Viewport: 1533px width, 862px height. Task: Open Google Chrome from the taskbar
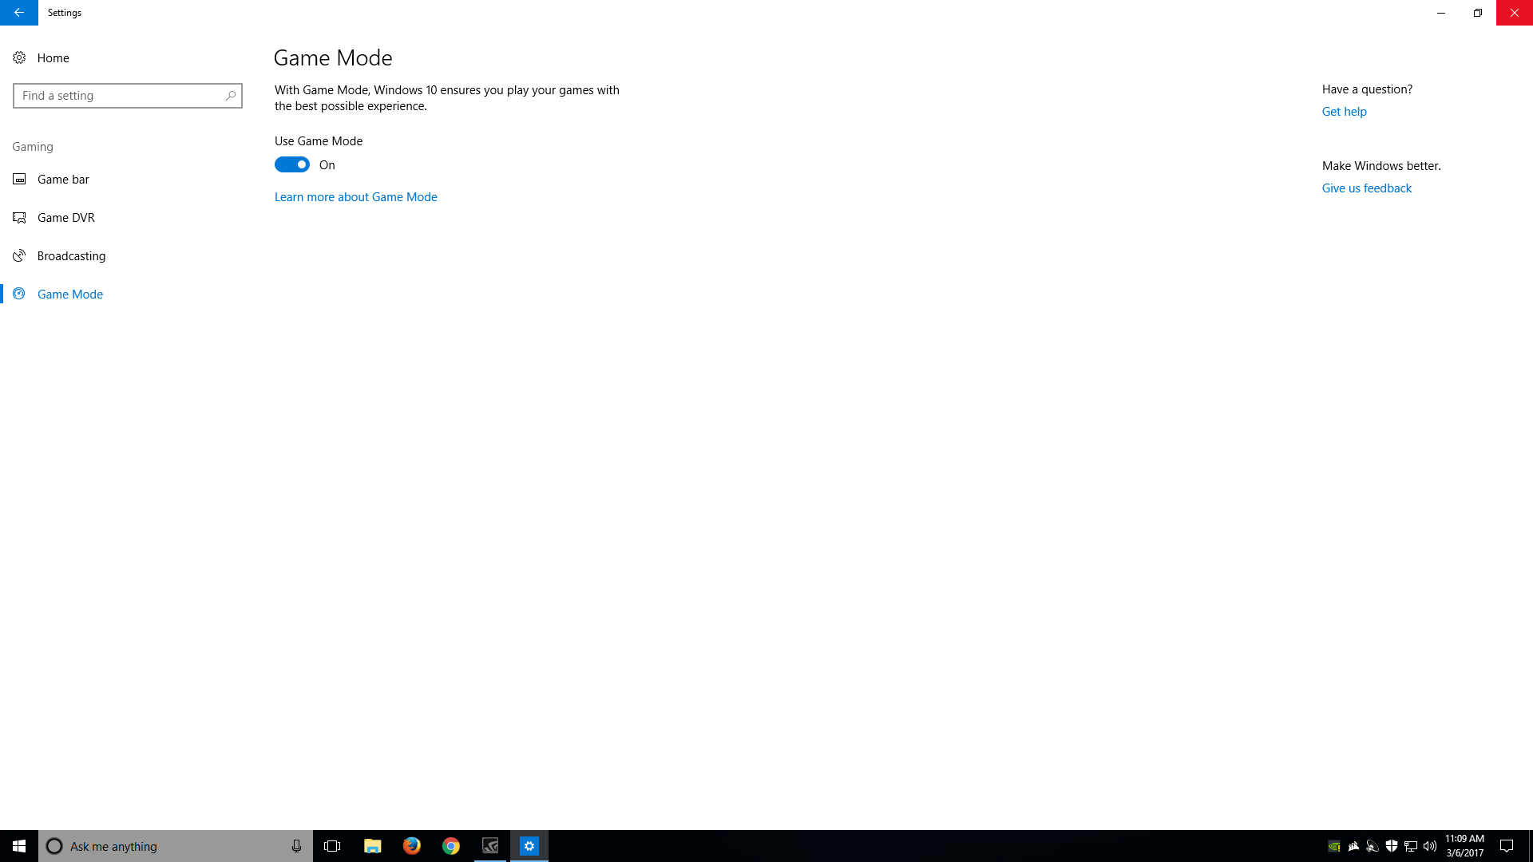click(450, 846)
